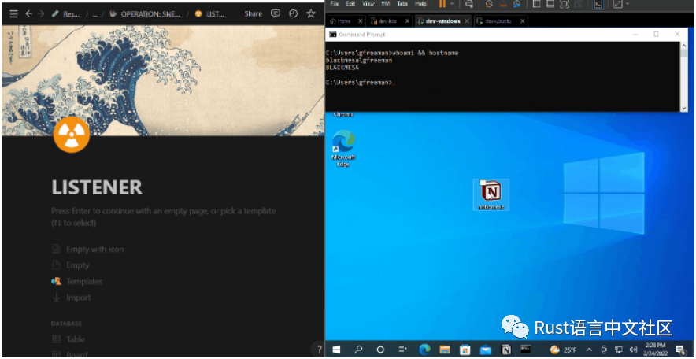Click Send Ctrl+Alt+Del toolbar icon
The height and width of the screenshot is (359, 696).
(x=469, y=4)
